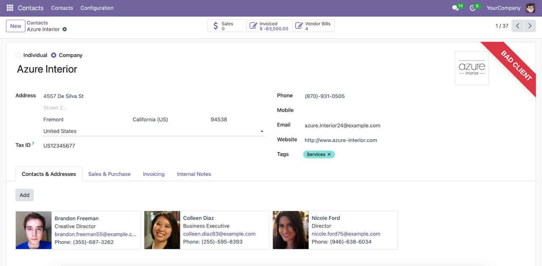Image resolution: width=542 pixels, height=266 pixels.
Task: Click Colleen Diaz's photo
Action: 162,230
